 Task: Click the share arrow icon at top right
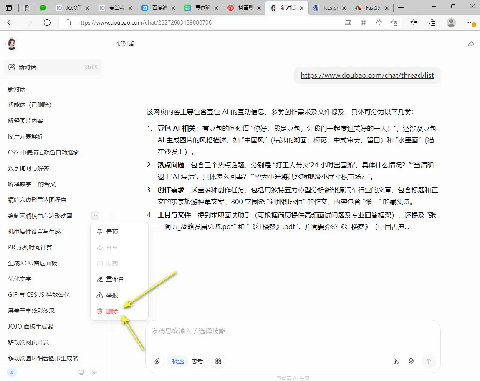click(x=471, y=44)
